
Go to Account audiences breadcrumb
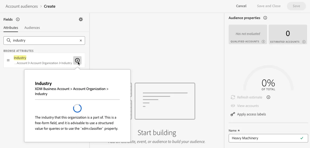pyautogui.click(x=21, y=6)
